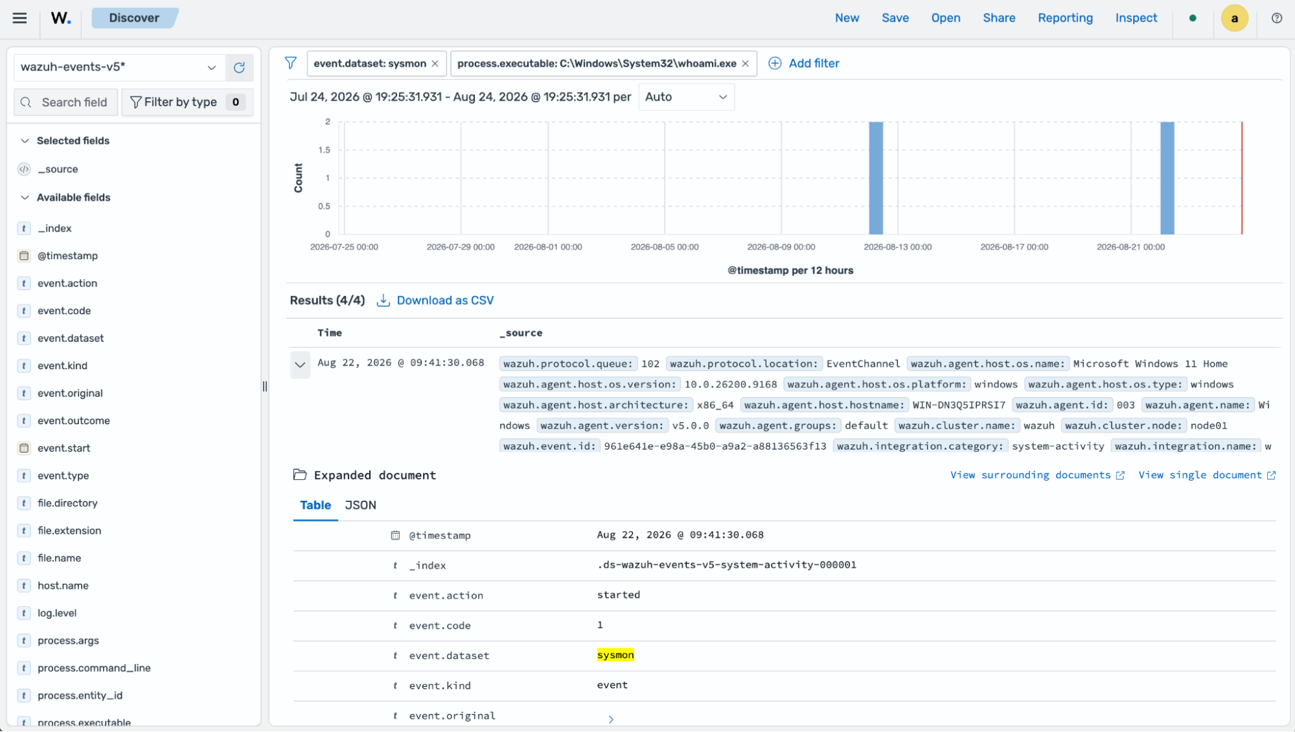
Task: Click Reporting in the top menu
Action: pyautogui.click(x=1064, y=18)
